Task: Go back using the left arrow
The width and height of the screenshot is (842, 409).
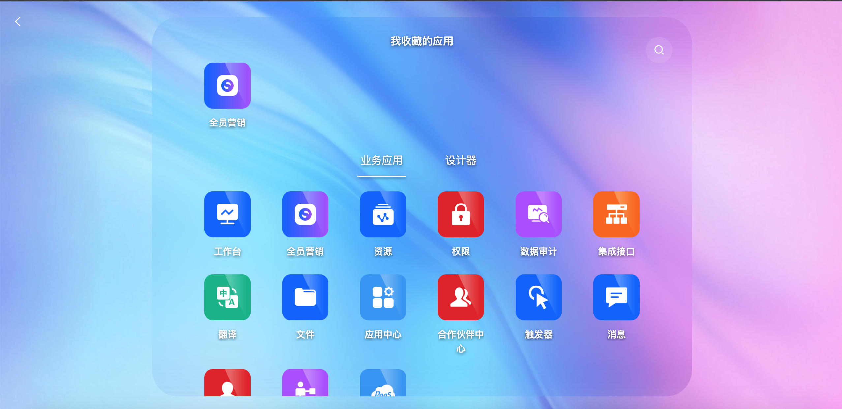Action: (x=18, y=22)
